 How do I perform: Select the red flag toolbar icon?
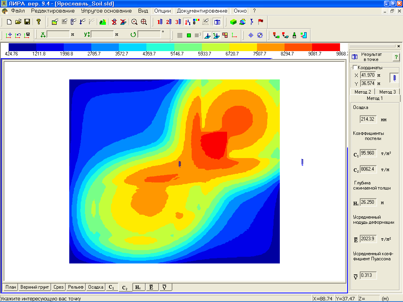click(x=261, y=22)
